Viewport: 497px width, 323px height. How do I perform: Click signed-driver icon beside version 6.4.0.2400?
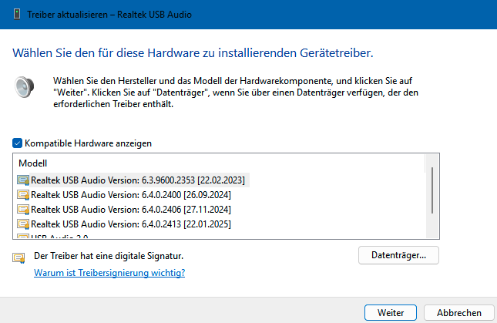23,195
